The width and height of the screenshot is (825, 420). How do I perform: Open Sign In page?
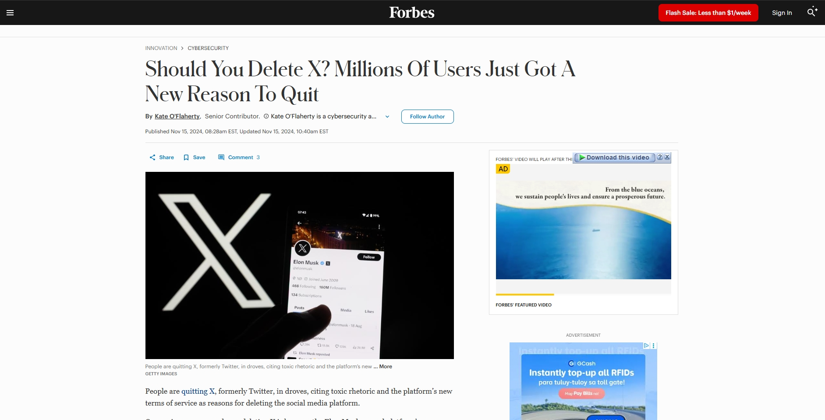coord(782,13)
